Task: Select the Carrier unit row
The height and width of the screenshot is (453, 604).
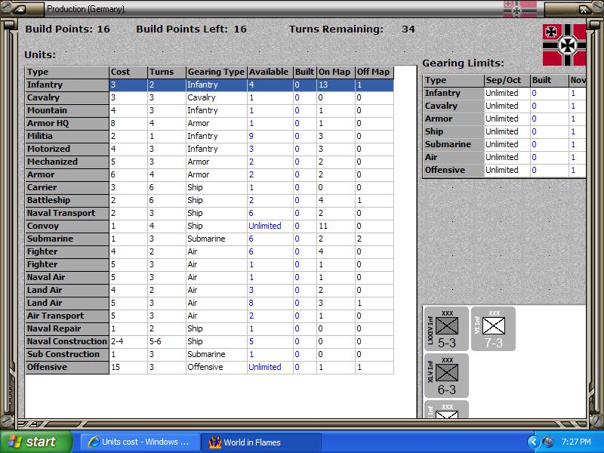Action: (210, 187)
